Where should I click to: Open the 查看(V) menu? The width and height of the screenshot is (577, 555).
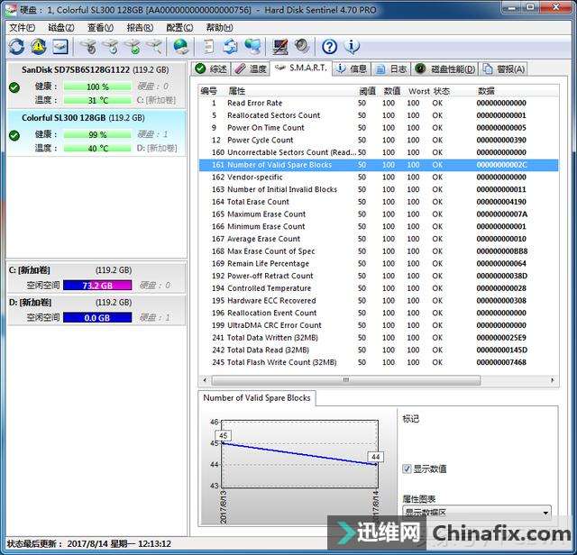[x=100, y=28]
